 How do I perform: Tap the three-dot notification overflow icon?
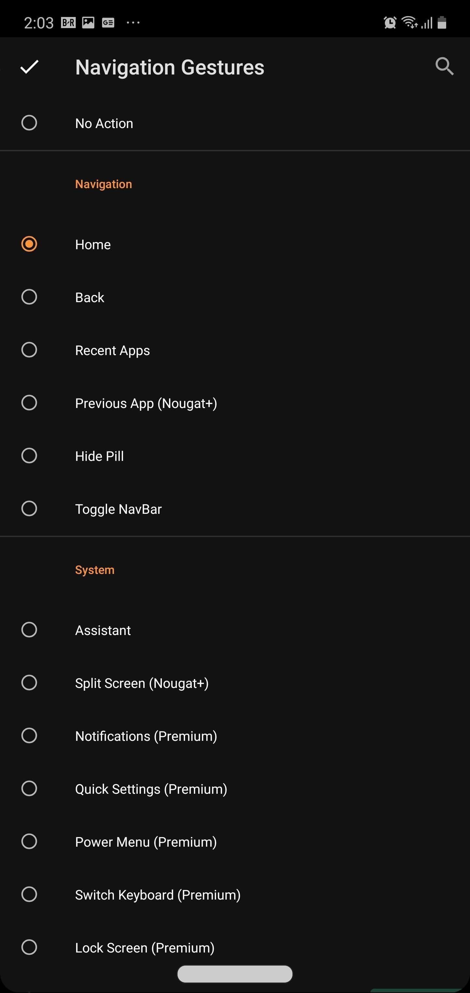point(133,23)
